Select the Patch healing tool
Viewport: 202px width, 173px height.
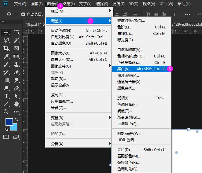(16, 56)
